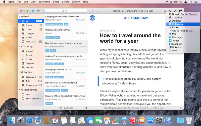Select the Starred item in the sidebar
The width and height of the screenshot is (201, 126).
click(x=29, y=38)
